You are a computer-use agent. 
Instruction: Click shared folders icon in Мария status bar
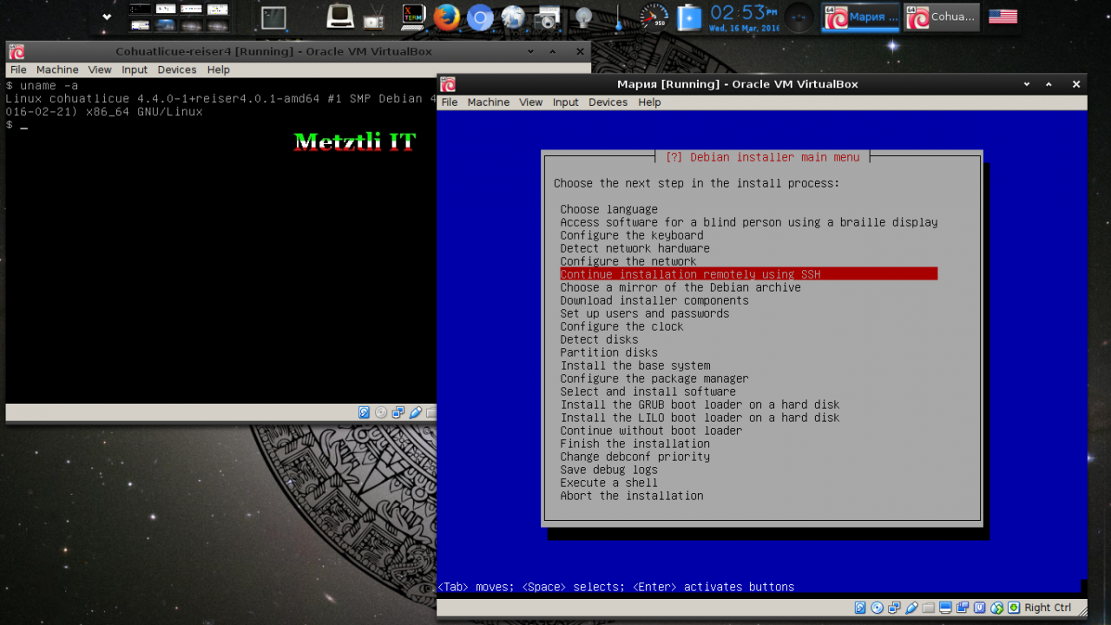click(x=929, y=608)
